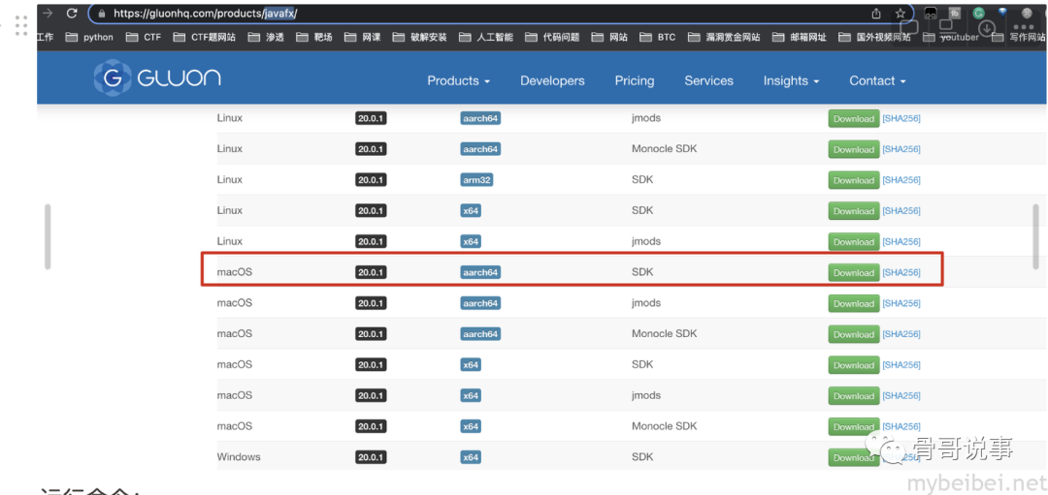Screen dimensions: 1048x495
Task: Download macOS aarch64 Monocle SDK
Action: click(x=854, y=334)
